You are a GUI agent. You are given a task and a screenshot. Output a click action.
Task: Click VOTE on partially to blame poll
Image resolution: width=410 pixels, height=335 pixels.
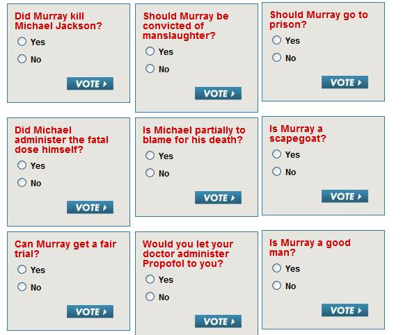coord(218,197)
